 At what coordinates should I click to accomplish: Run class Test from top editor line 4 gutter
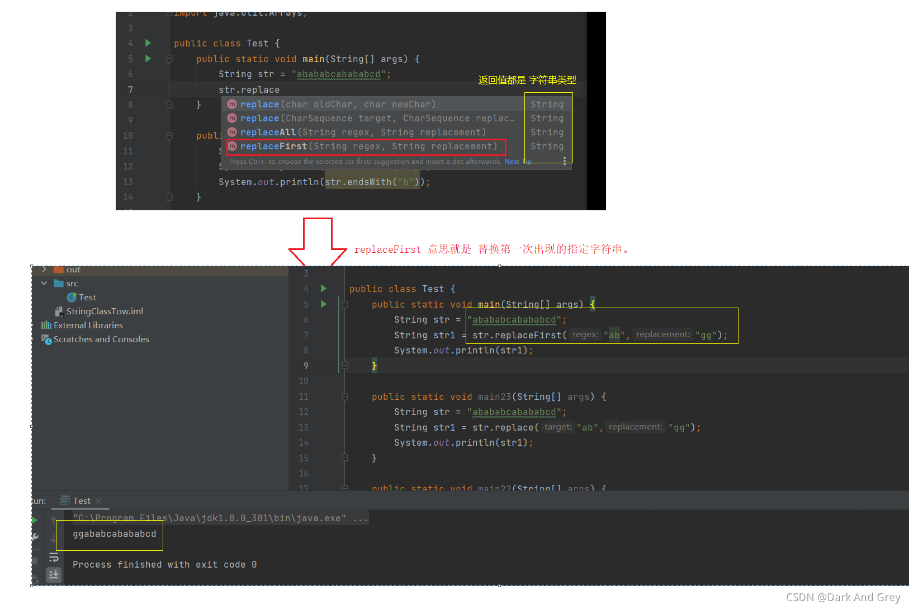point(148,43)
